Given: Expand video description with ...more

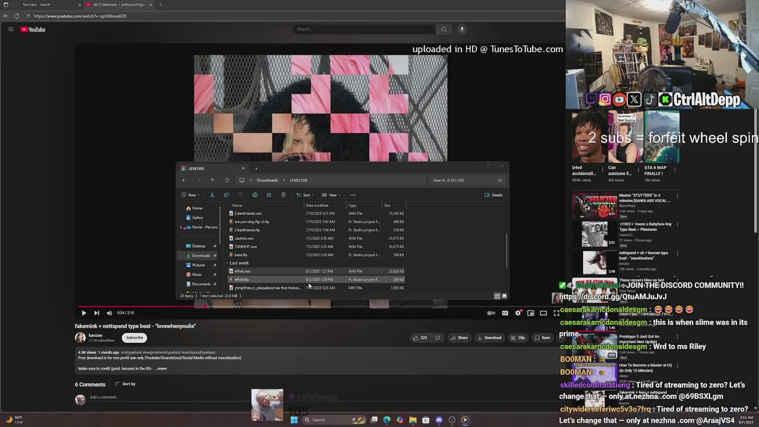Looking at the screenshot, I should [x=161, y=369].
